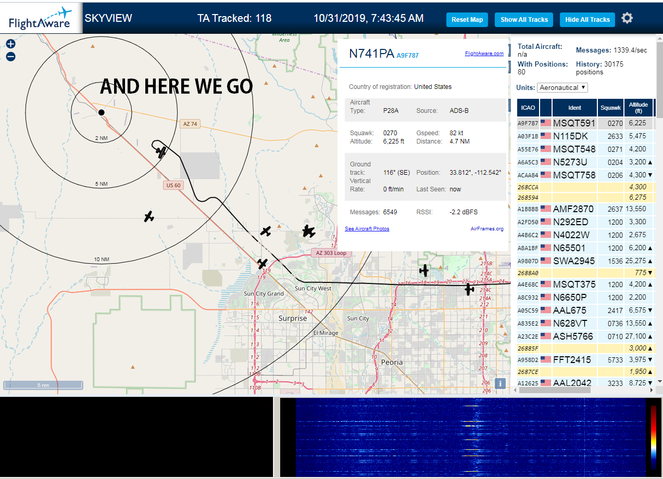Open the FlightAware.com link for N741PA
The width and height of the screenshot is (663, 479).
(x=484, y=53)
